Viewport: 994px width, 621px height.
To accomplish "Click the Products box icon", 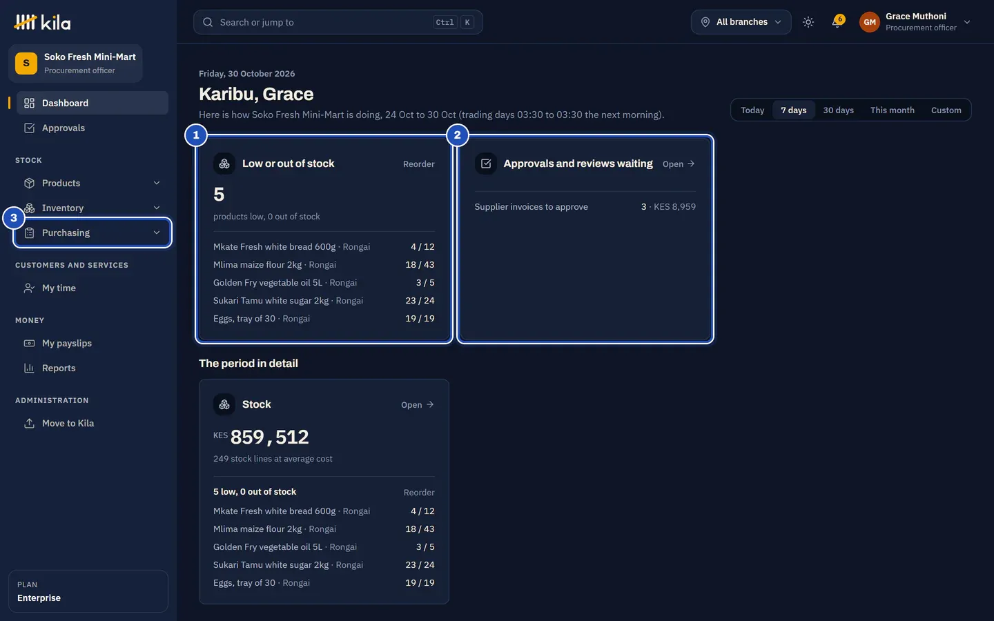I will (x=29, y=183).
